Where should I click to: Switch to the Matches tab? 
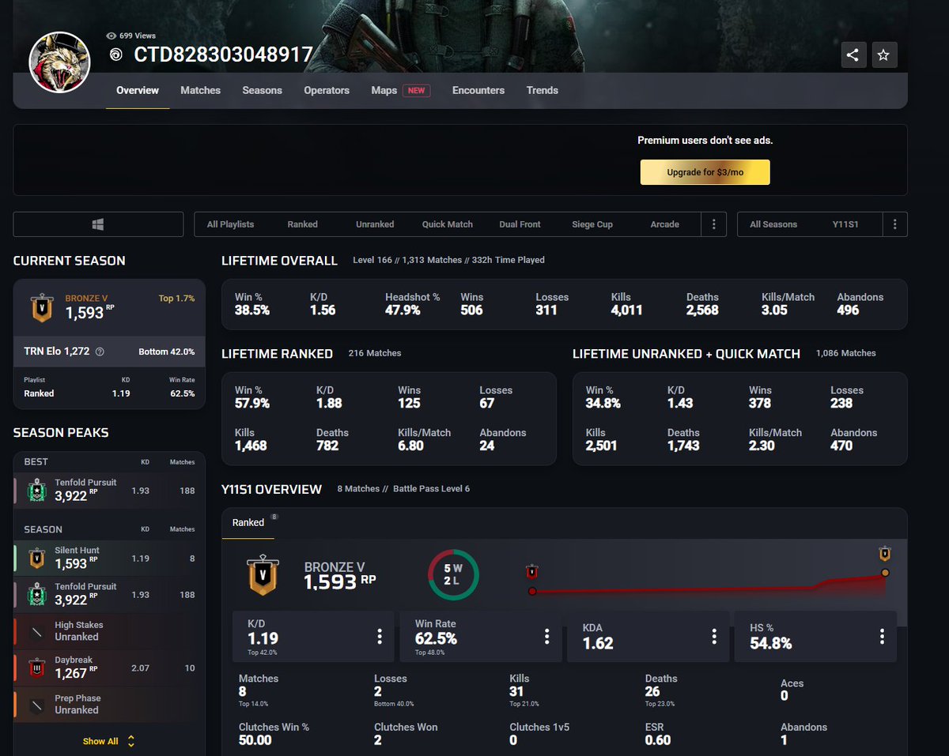(x=200, y=90)
